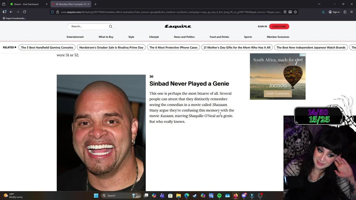Close the Kick Dashboard tab

(47, 4)
